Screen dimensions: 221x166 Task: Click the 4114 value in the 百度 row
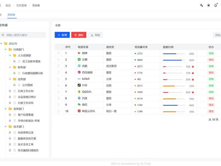click(x=140, y=98)
